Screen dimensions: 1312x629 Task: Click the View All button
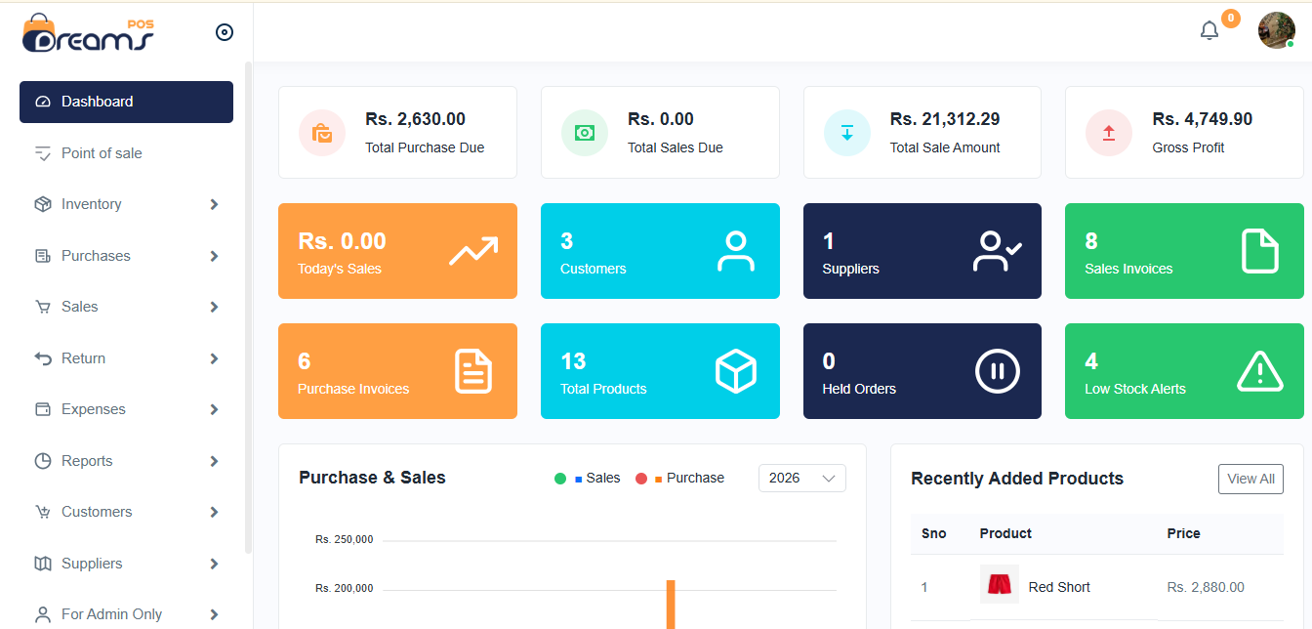click(1250, 479)
